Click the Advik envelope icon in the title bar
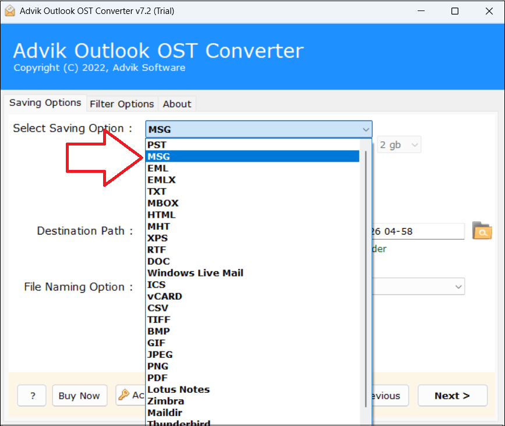This screenshot has width=505, height=426. pyautogui.click(x=10, y=11)
